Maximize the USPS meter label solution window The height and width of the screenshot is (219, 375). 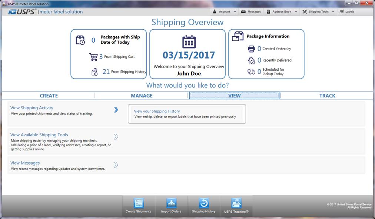coord(356,3)
